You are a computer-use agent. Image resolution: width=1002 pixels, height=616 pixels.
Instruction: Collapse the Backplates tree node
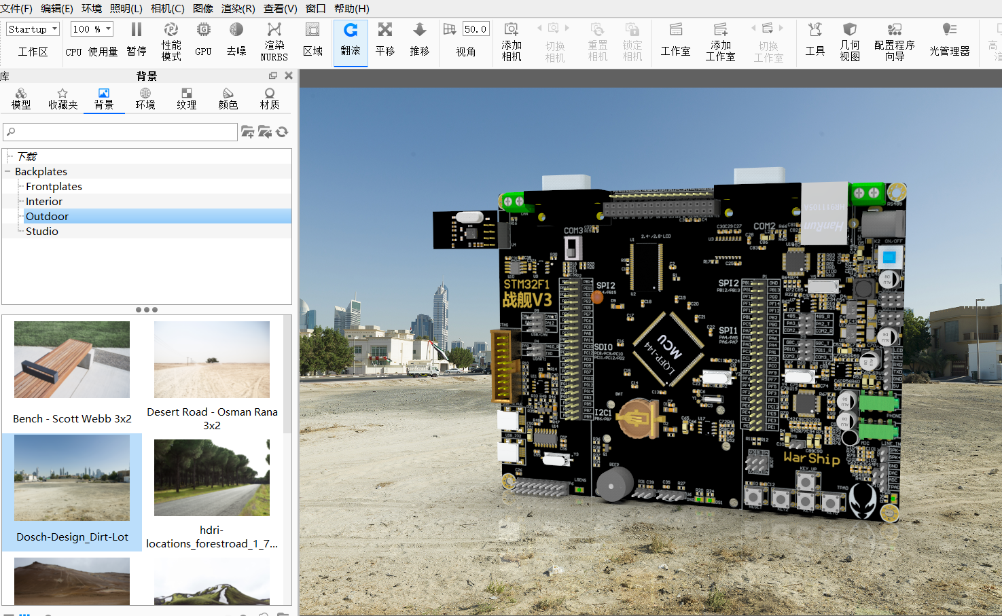point(7,172)
